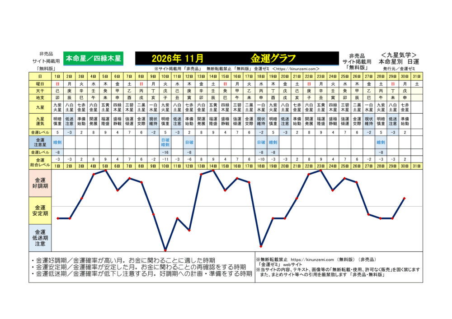Select the blue 金運低迷期注意 zone label
The height and width of the screenshot is (319, 452).
tap(40, 237)
